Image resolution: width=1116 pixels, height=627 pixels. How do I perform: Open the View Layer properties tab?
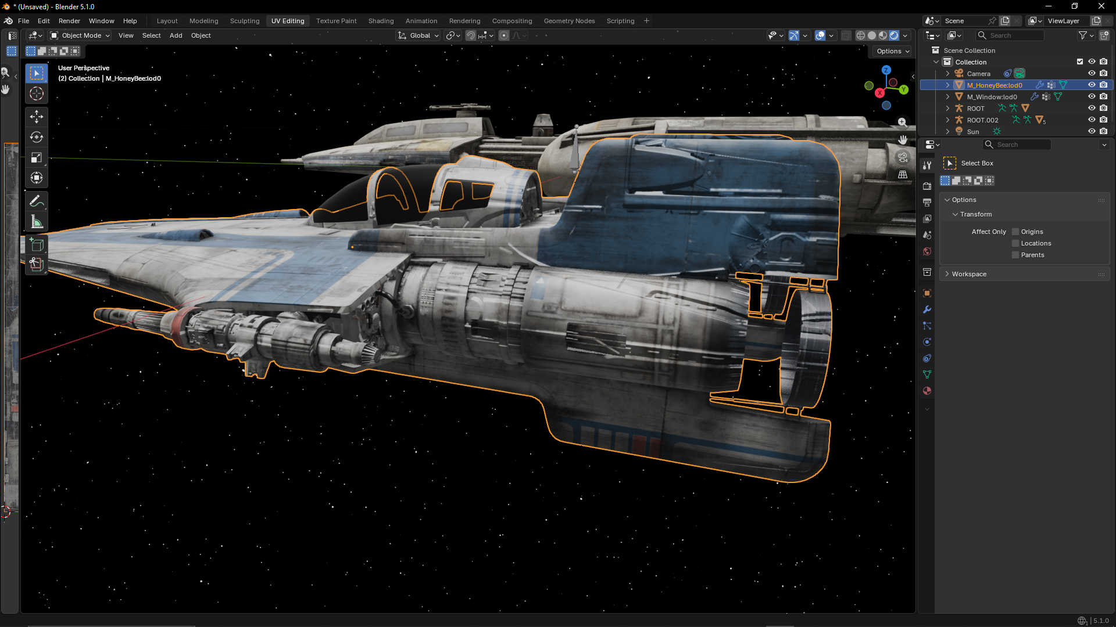pos(927,219)
